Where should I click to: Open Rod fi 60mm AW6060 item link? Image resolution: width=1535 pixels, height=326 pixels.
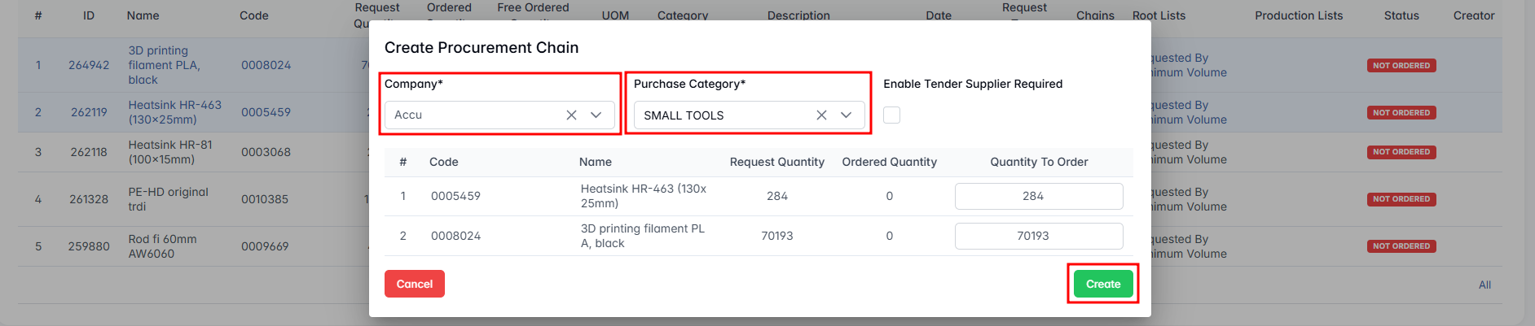(162, 246)
